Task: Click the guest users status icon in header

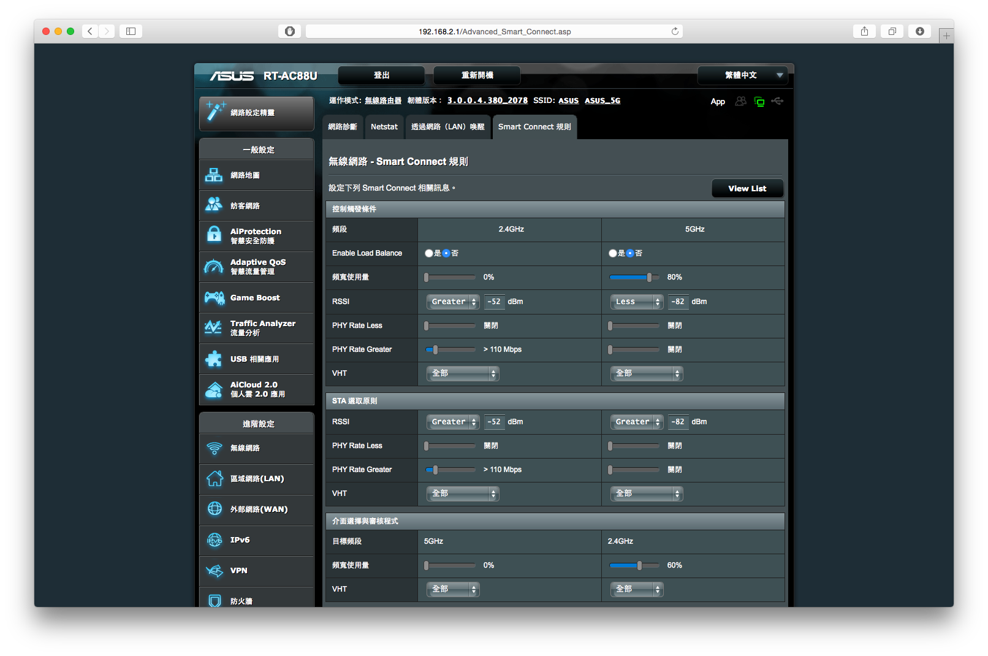Action: (741, 101)
